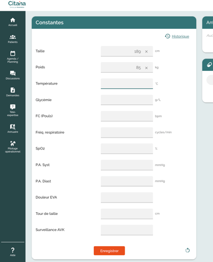Open Discussions in the sidebar

[12, 75]
